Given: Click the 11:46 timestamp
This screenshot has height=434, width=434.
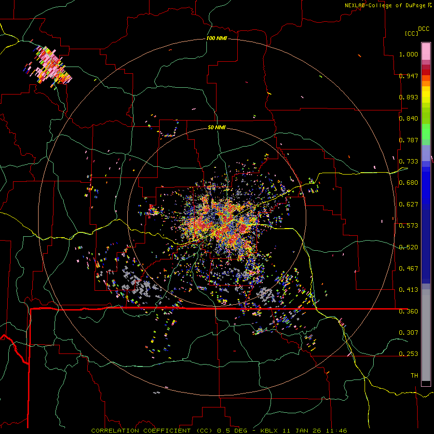Looking at the screenshot, I should (337, 431).
